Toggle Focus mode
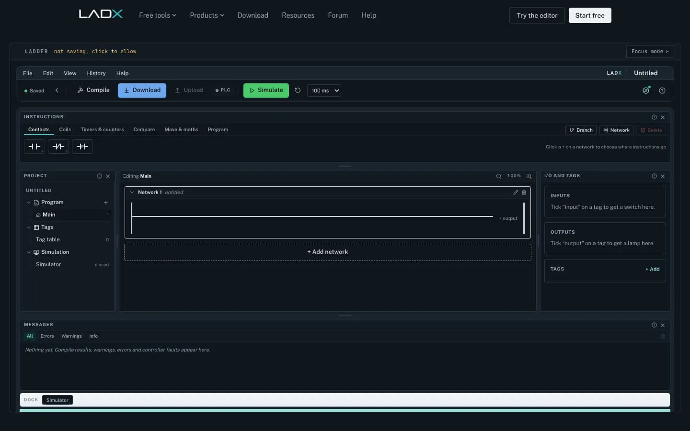This screenshot has width=690, height=431. click(650, 51)
